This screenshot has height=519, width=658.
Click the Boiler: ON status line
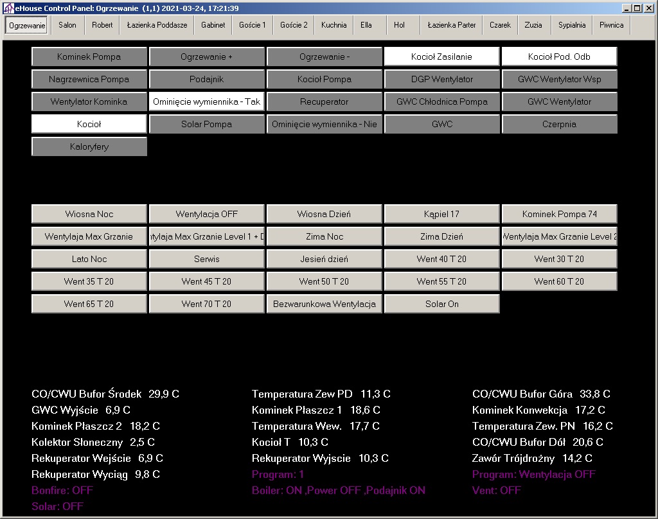tap(339, 491)
